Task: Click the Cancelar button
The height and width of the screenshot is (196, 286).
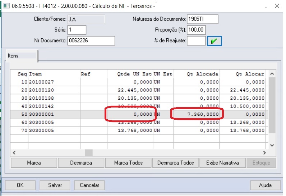Action: coord(89,185)
